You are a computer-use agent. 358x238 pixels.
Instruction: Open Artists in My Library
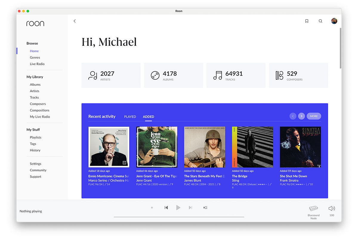pos(35,91)
